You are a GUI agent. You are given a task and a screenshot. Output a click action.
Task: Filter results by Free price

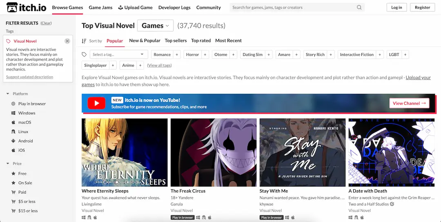tap(22, 174)
